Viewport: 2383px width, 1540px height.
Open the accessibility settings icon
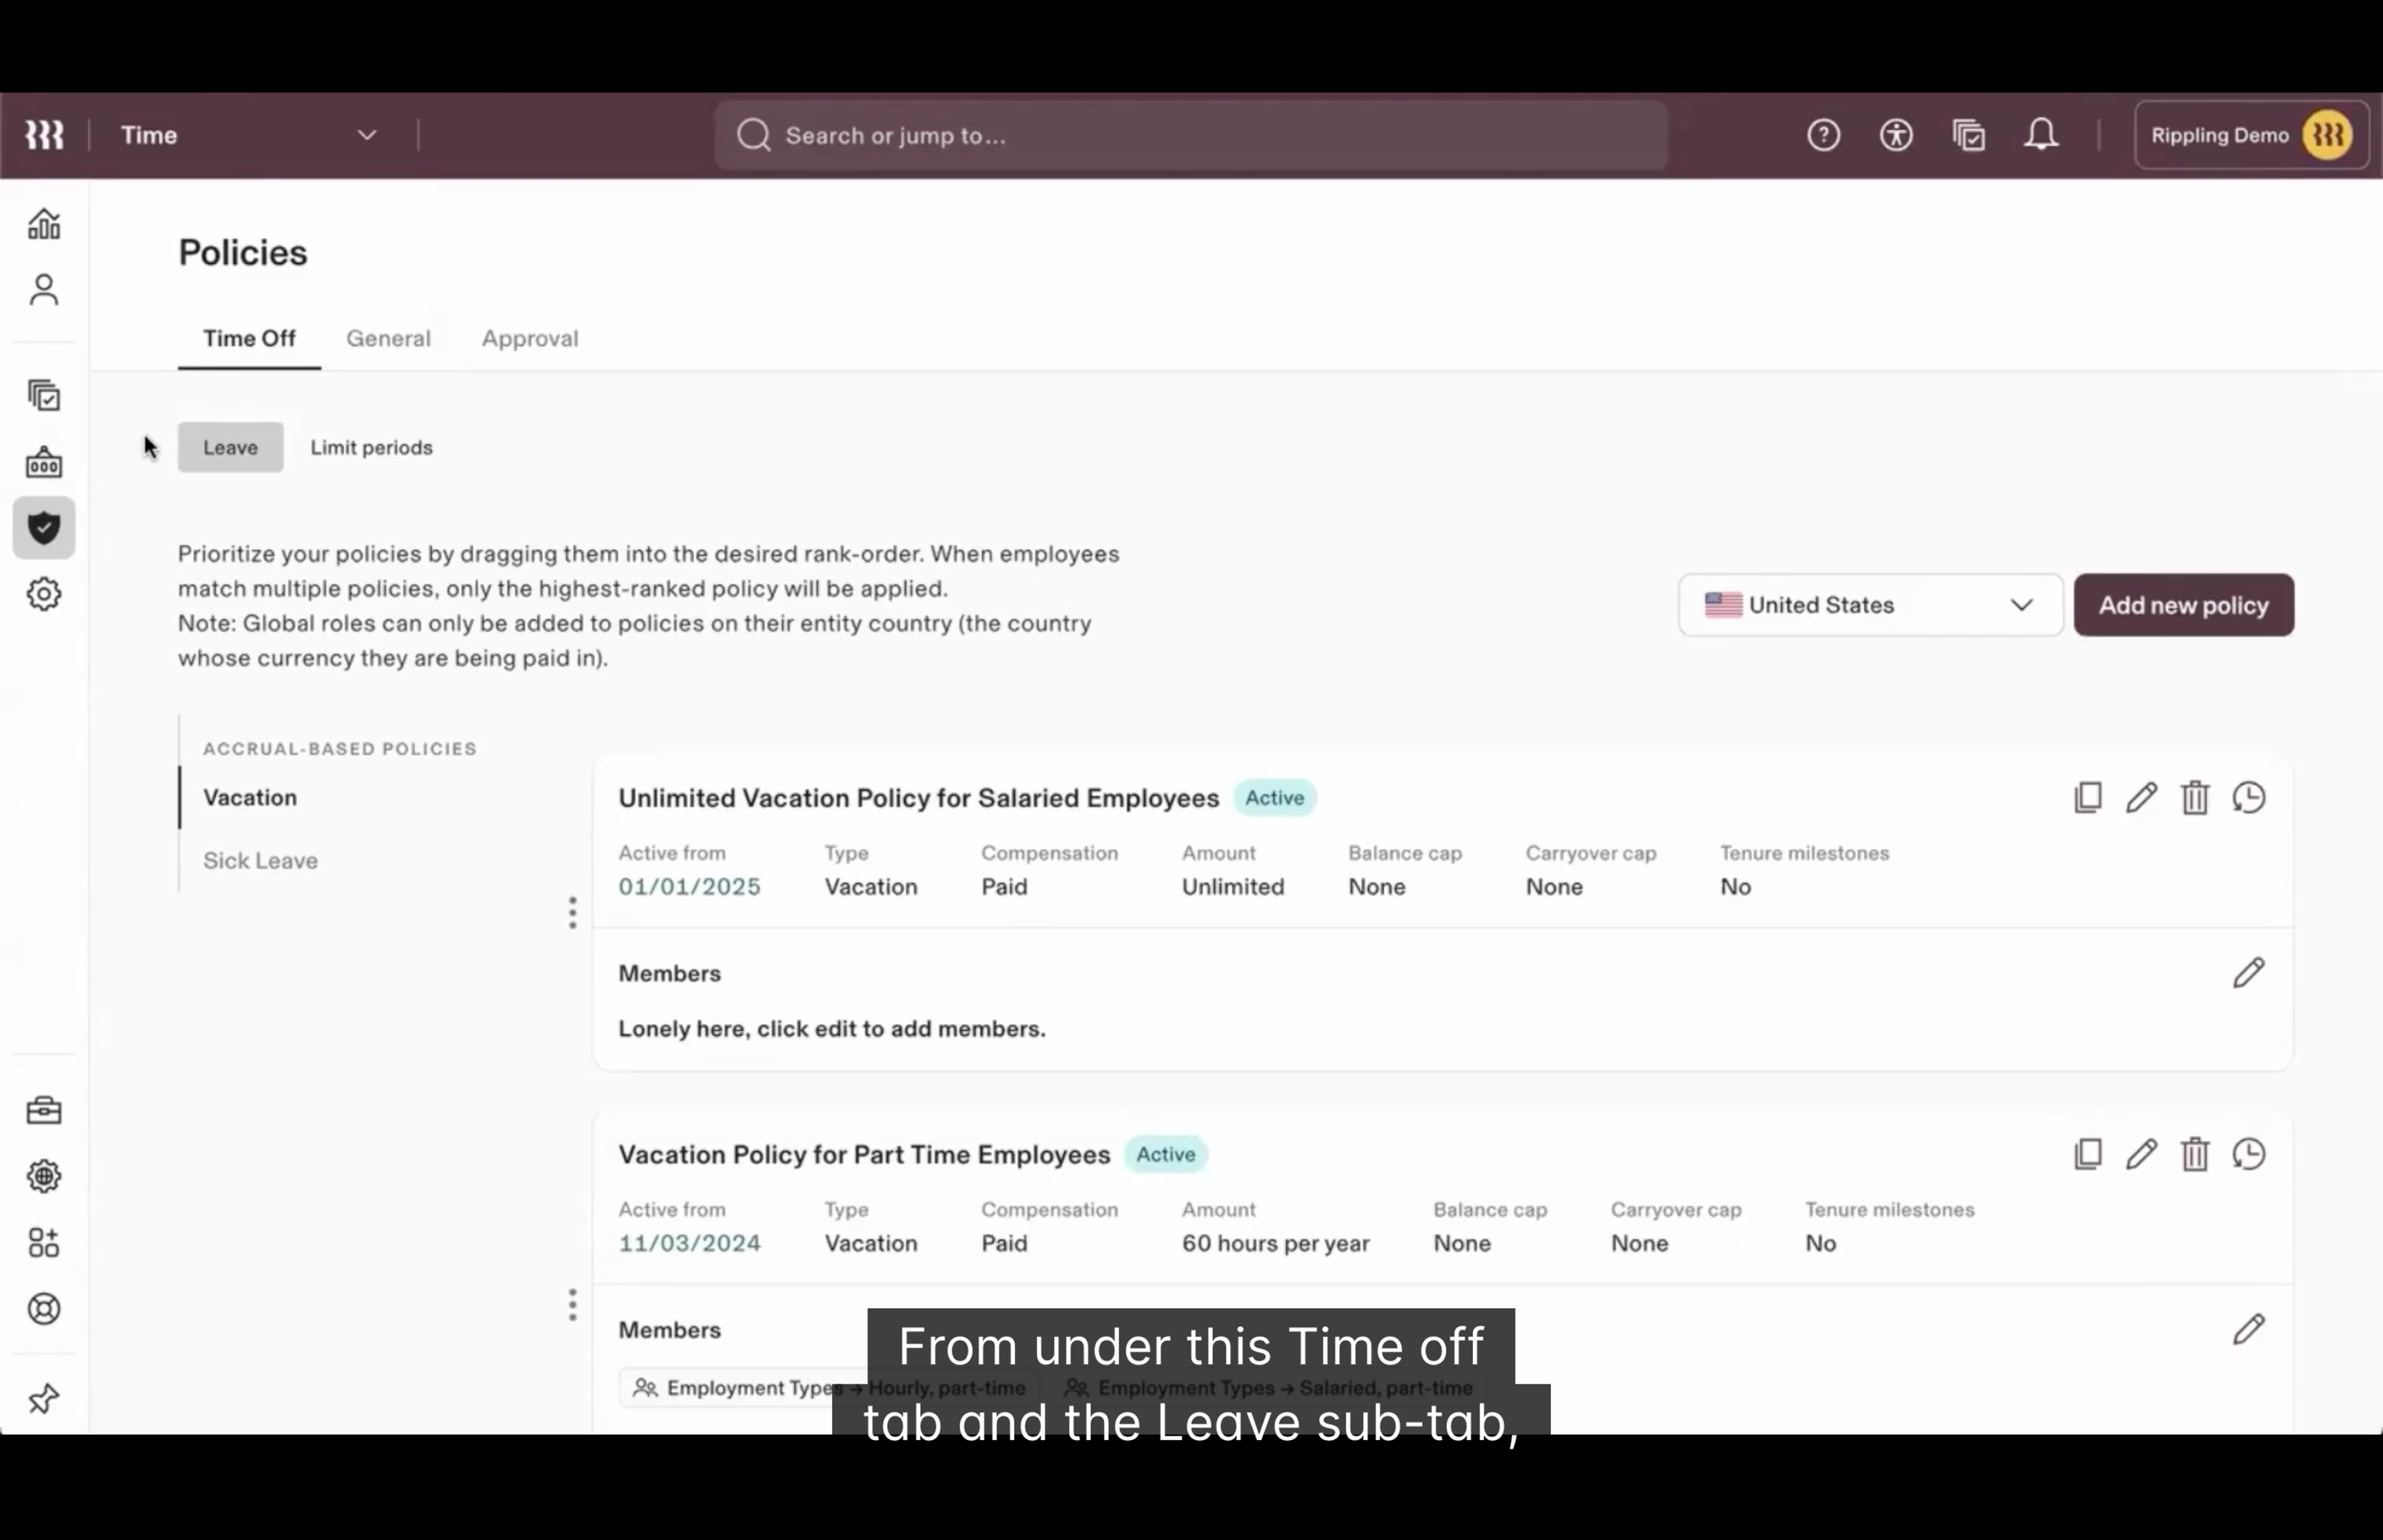(x=1896, y=135)
